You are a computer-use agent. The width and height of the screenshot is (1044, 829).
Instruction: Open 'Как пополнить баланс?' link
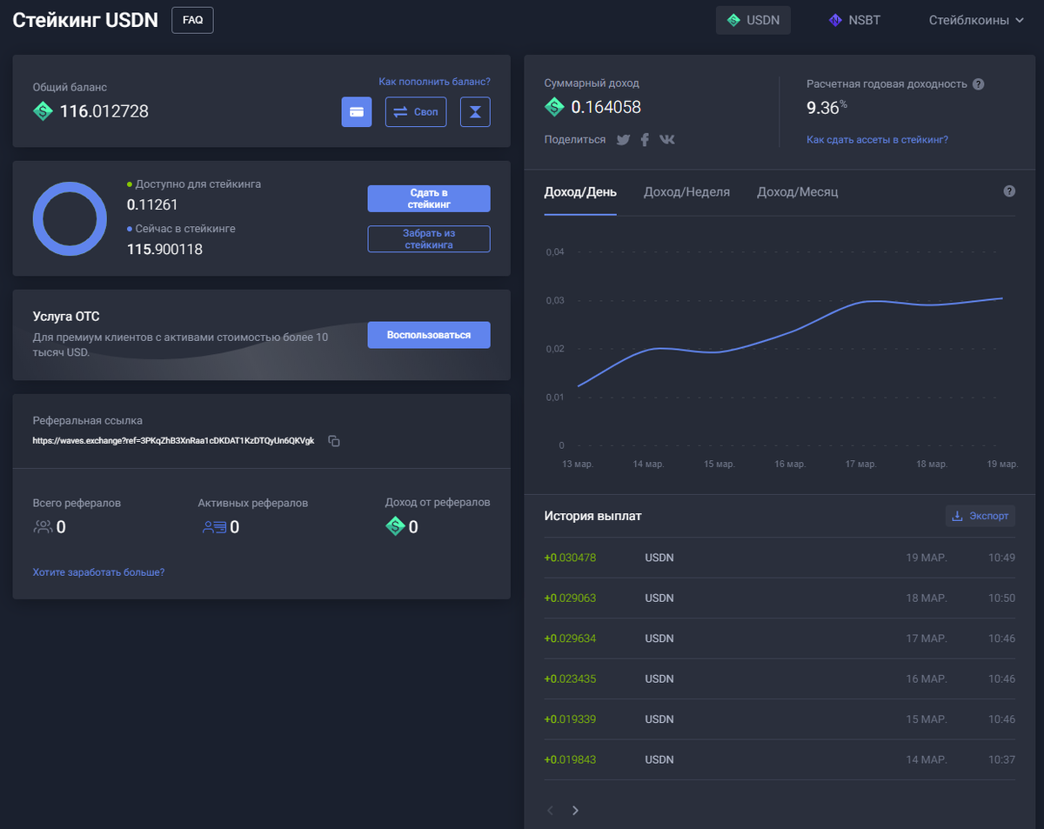434,82
